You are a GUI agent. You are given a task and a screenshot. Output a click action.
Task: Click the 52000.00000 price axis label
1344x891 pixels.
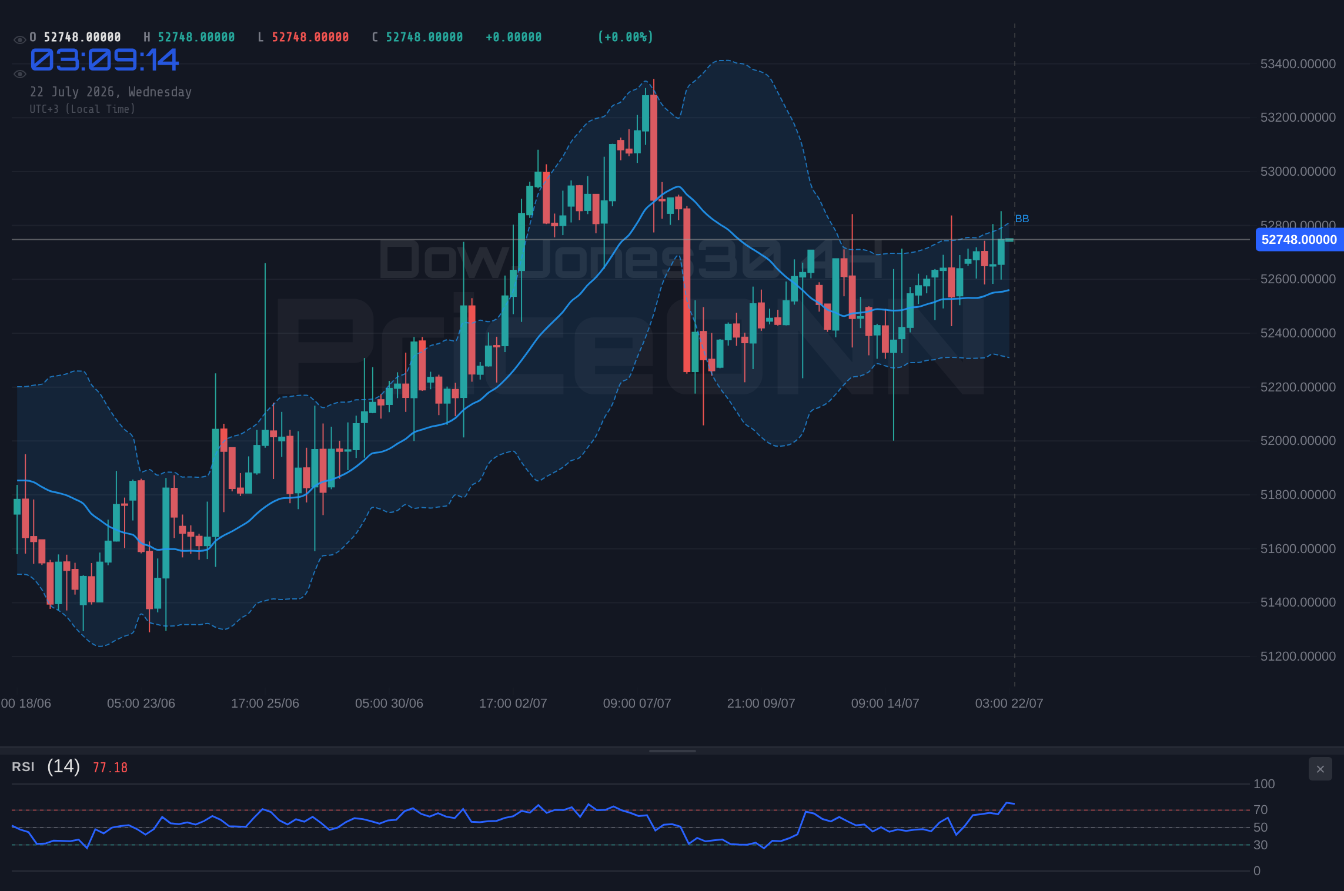pyautogui.click(x=1298, y=441)
